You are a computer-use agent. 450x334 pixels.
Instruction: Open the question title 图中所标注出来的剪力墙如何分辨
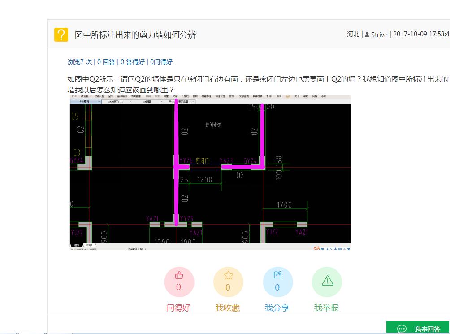pos(135,35)
